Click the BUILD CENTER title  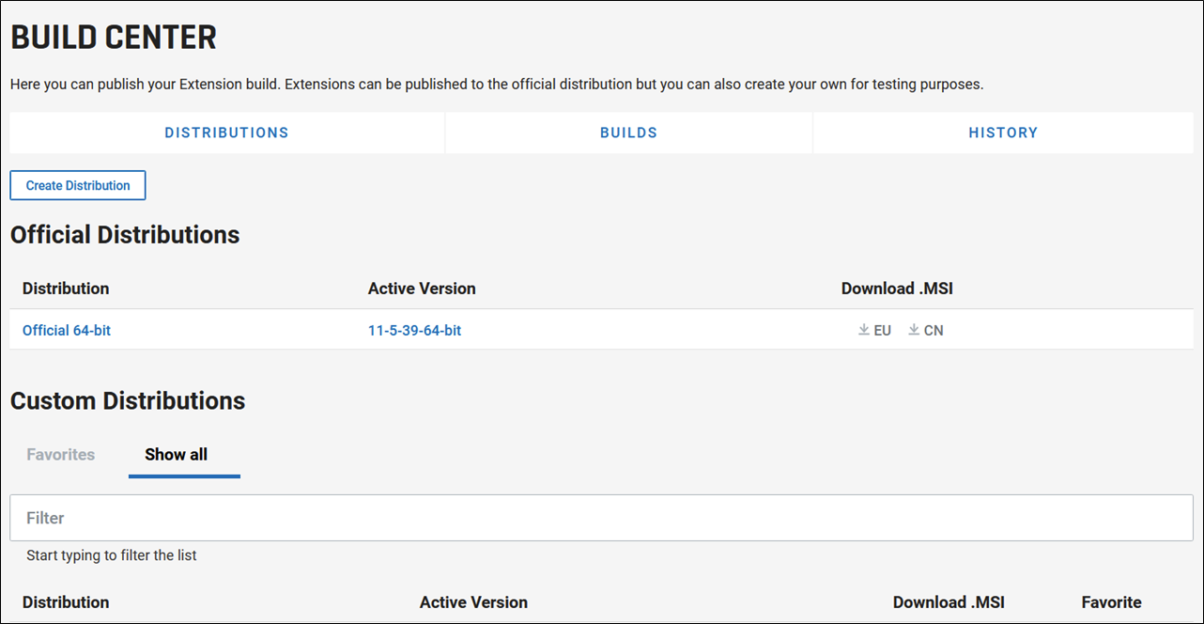coord(114,38)
